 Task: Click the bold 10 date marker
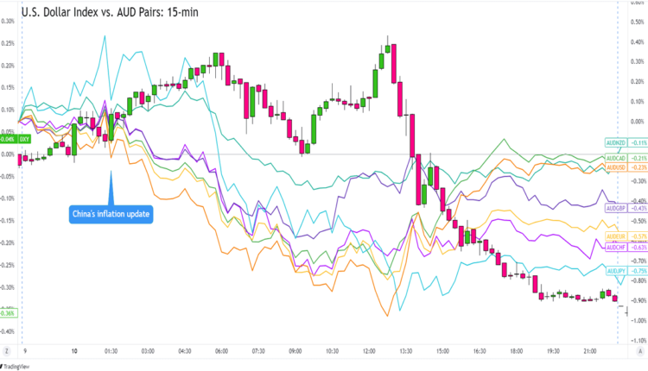(x=75, y=351)
